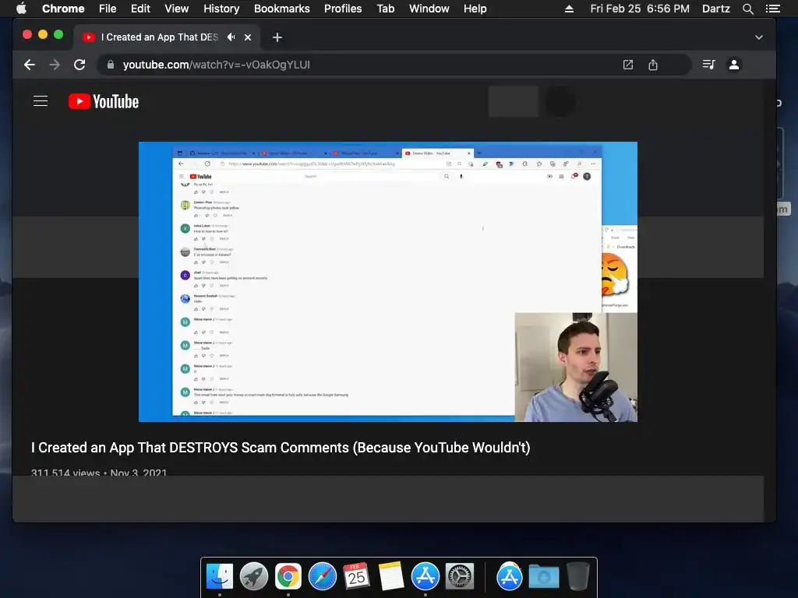The width and height of the screenshot is (798, 598).
Task: Click the share page icon in address bar
Action: (653, 65)
